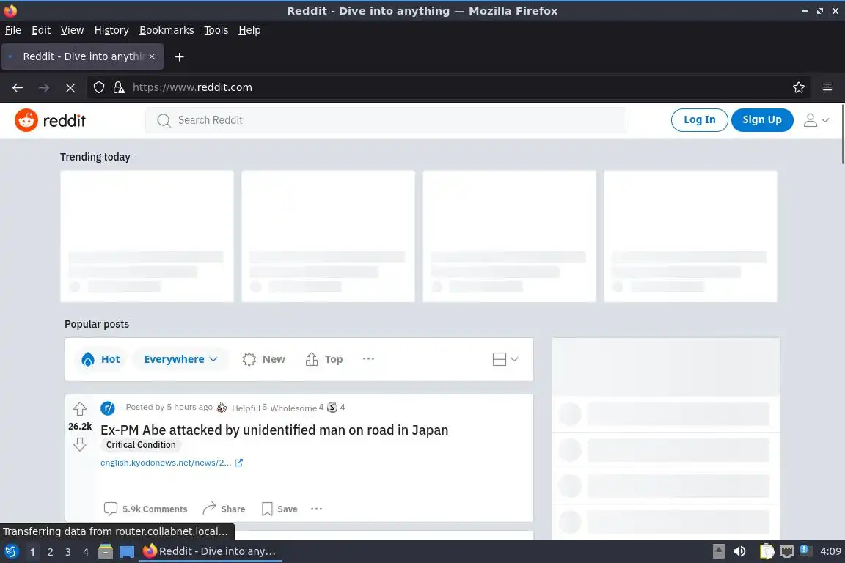The image size is (845, 563).
Task: Click the Sign Up button
Action: point(762,120)
